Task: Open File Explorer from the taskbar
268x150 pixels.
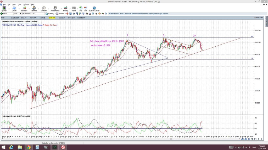Action: click(x=20, y=147)
